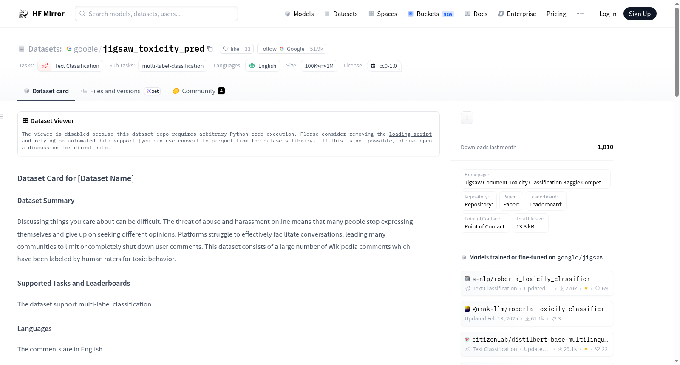Open the loading script link
Screen dimensions: 680x365
tap(410, 134)
